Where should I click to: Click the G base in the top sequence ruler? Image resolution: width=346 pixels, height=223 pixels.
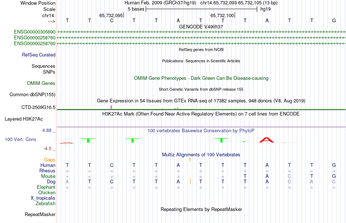334,21
